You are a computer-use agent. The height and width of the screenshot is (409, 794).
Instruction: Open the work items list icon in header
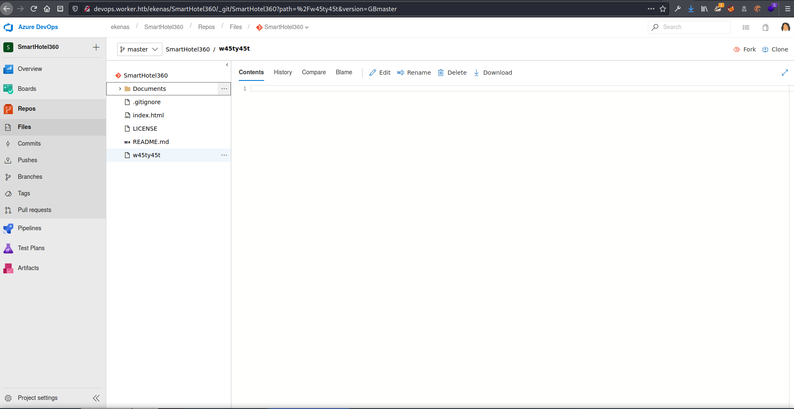pos(746,27)
